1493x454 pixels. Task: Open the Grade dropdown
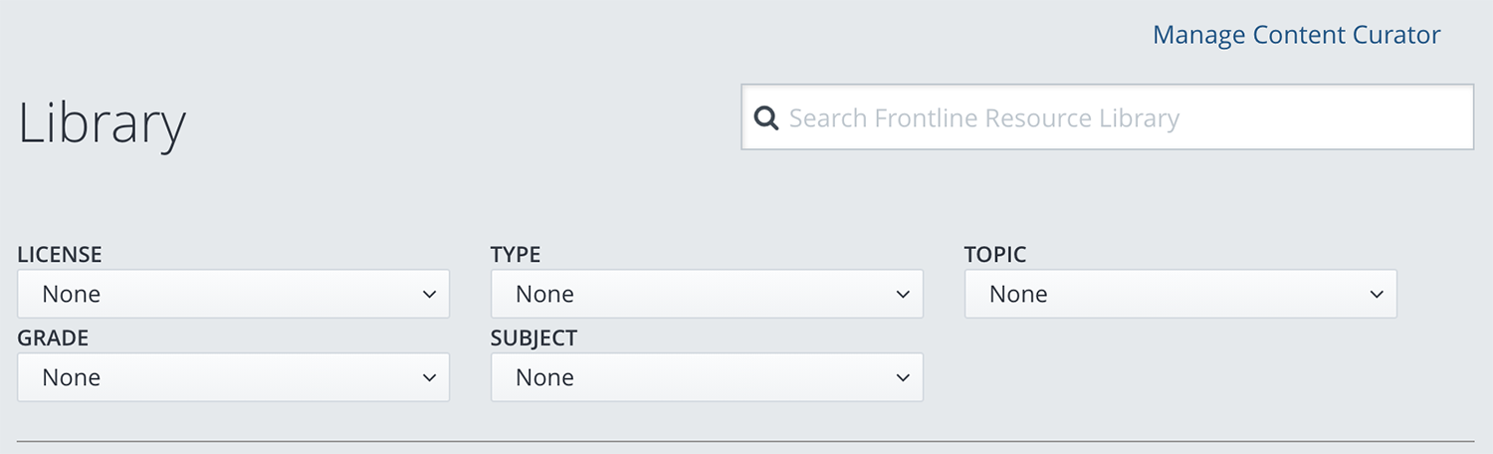click(x=233, y=377)
